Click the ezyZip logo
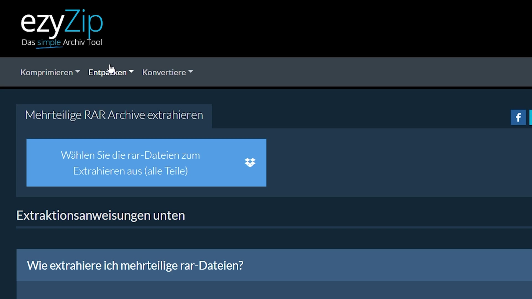The height and width of the screenshot is (299, 532). (x=62, y=28)
